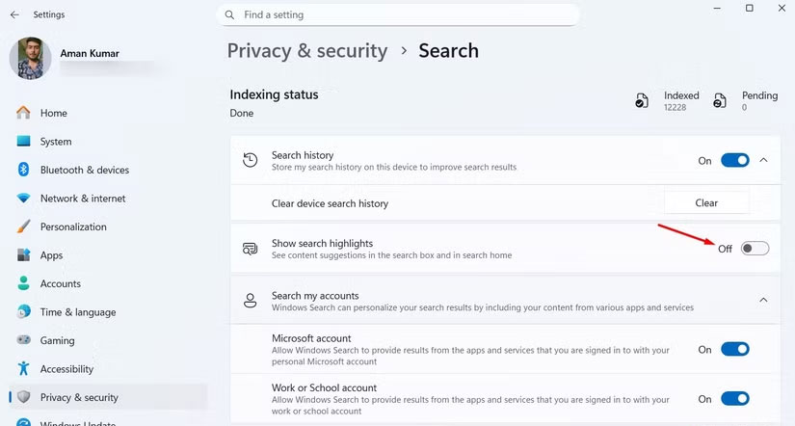Click the Search history clock icon
The image size is (795, 426).
tap(251, 161)
